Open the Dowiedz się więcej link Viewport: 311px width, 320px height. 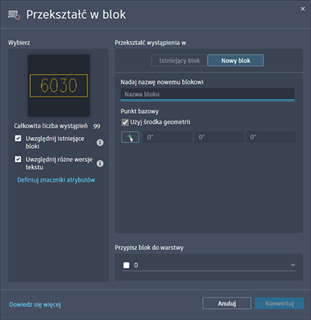35,304
